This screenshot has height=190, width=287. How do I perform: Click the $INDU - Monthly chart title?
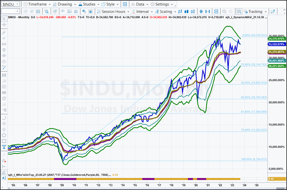click(19, 17)
